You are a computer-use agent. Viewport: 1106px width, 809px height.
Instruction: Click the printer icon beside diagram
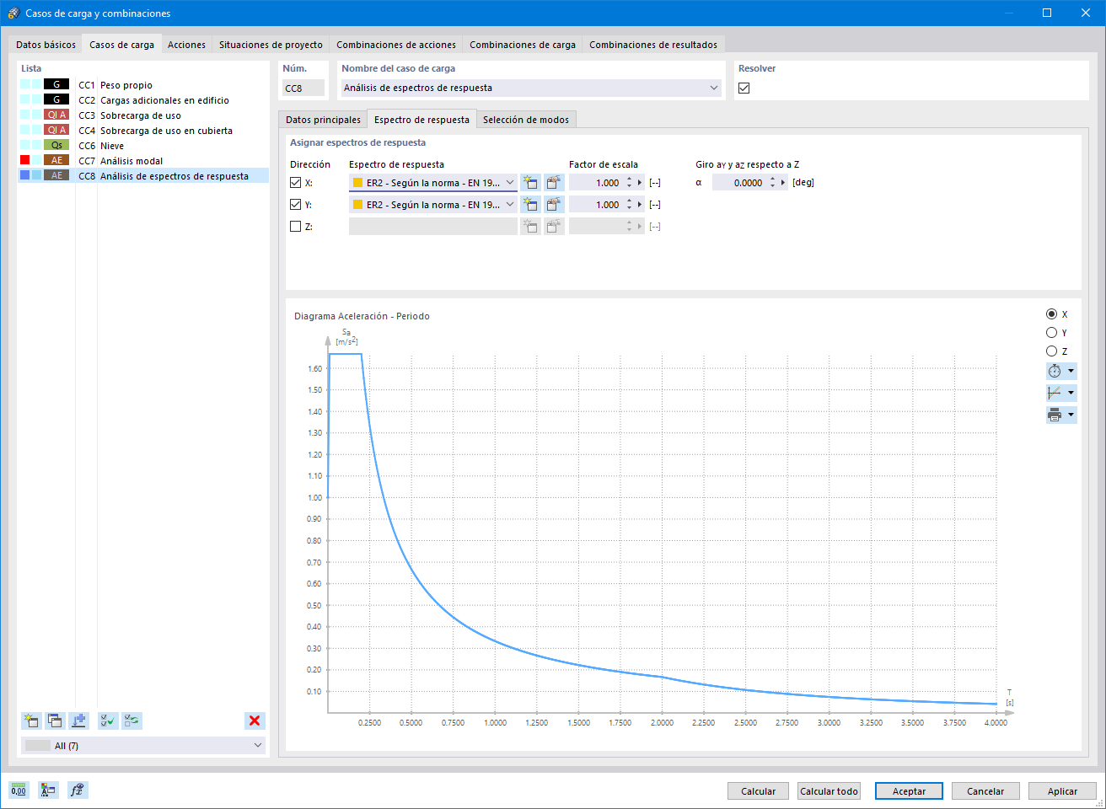(x=1055, y=415)
